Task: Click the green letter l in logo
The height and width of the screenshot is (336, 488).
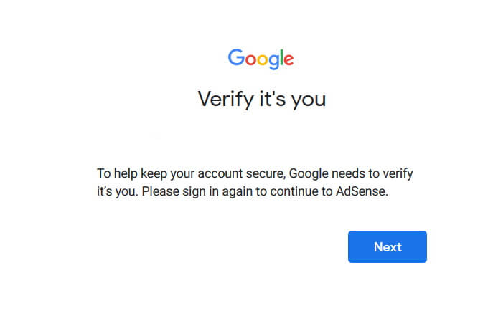Action: click(x=281, y=57)
